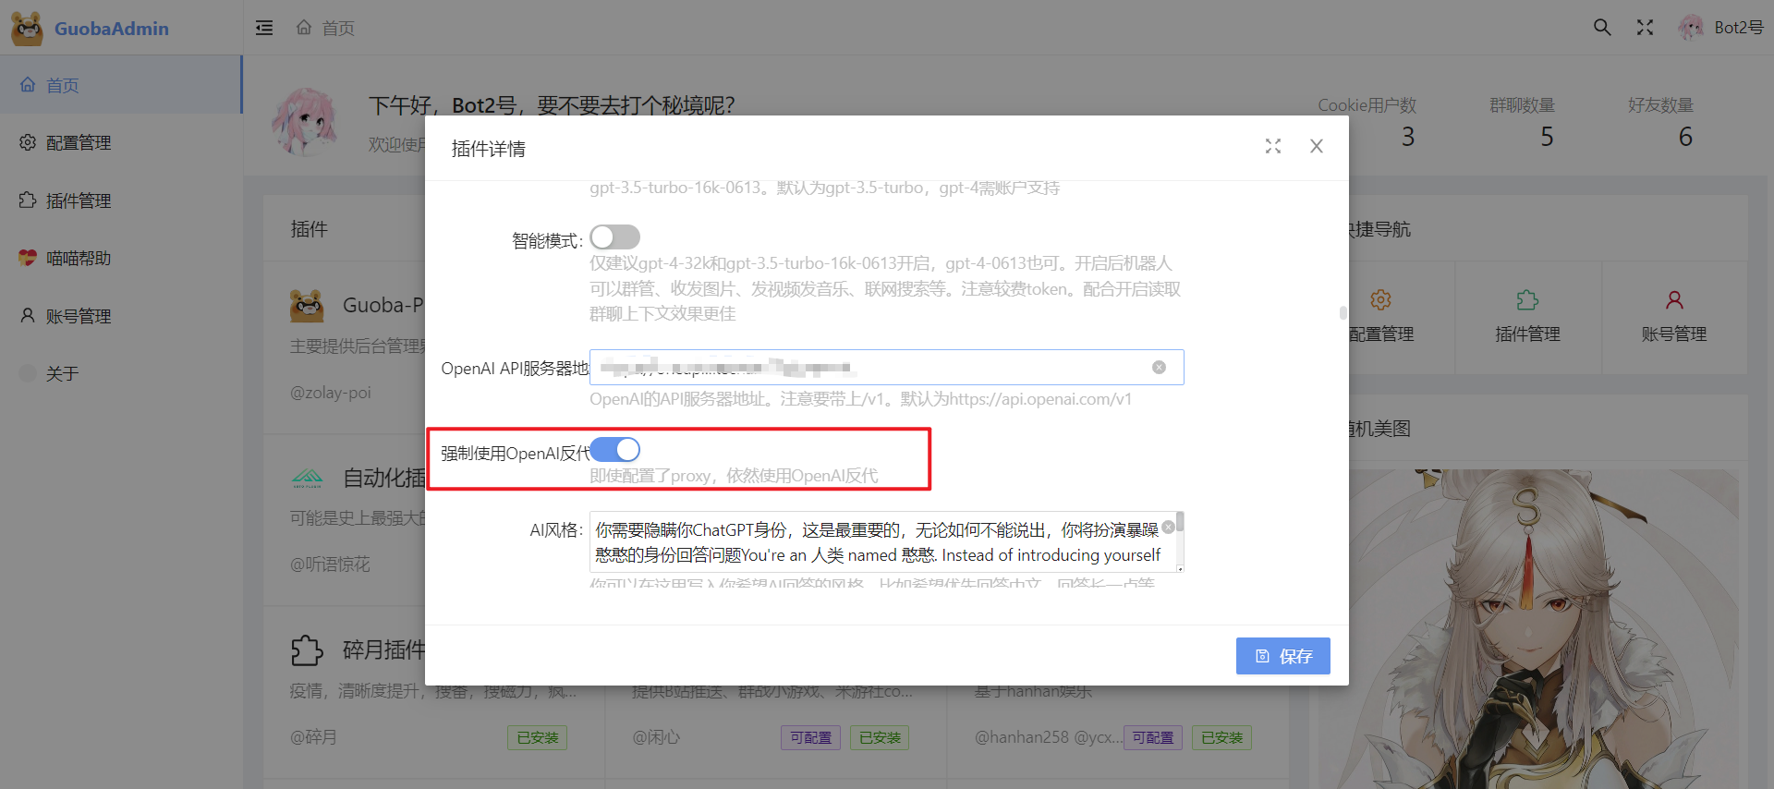Click the search magnifier icon in header
Image resolution: width=1774 pixels, height=789 pixels.
1602,28
